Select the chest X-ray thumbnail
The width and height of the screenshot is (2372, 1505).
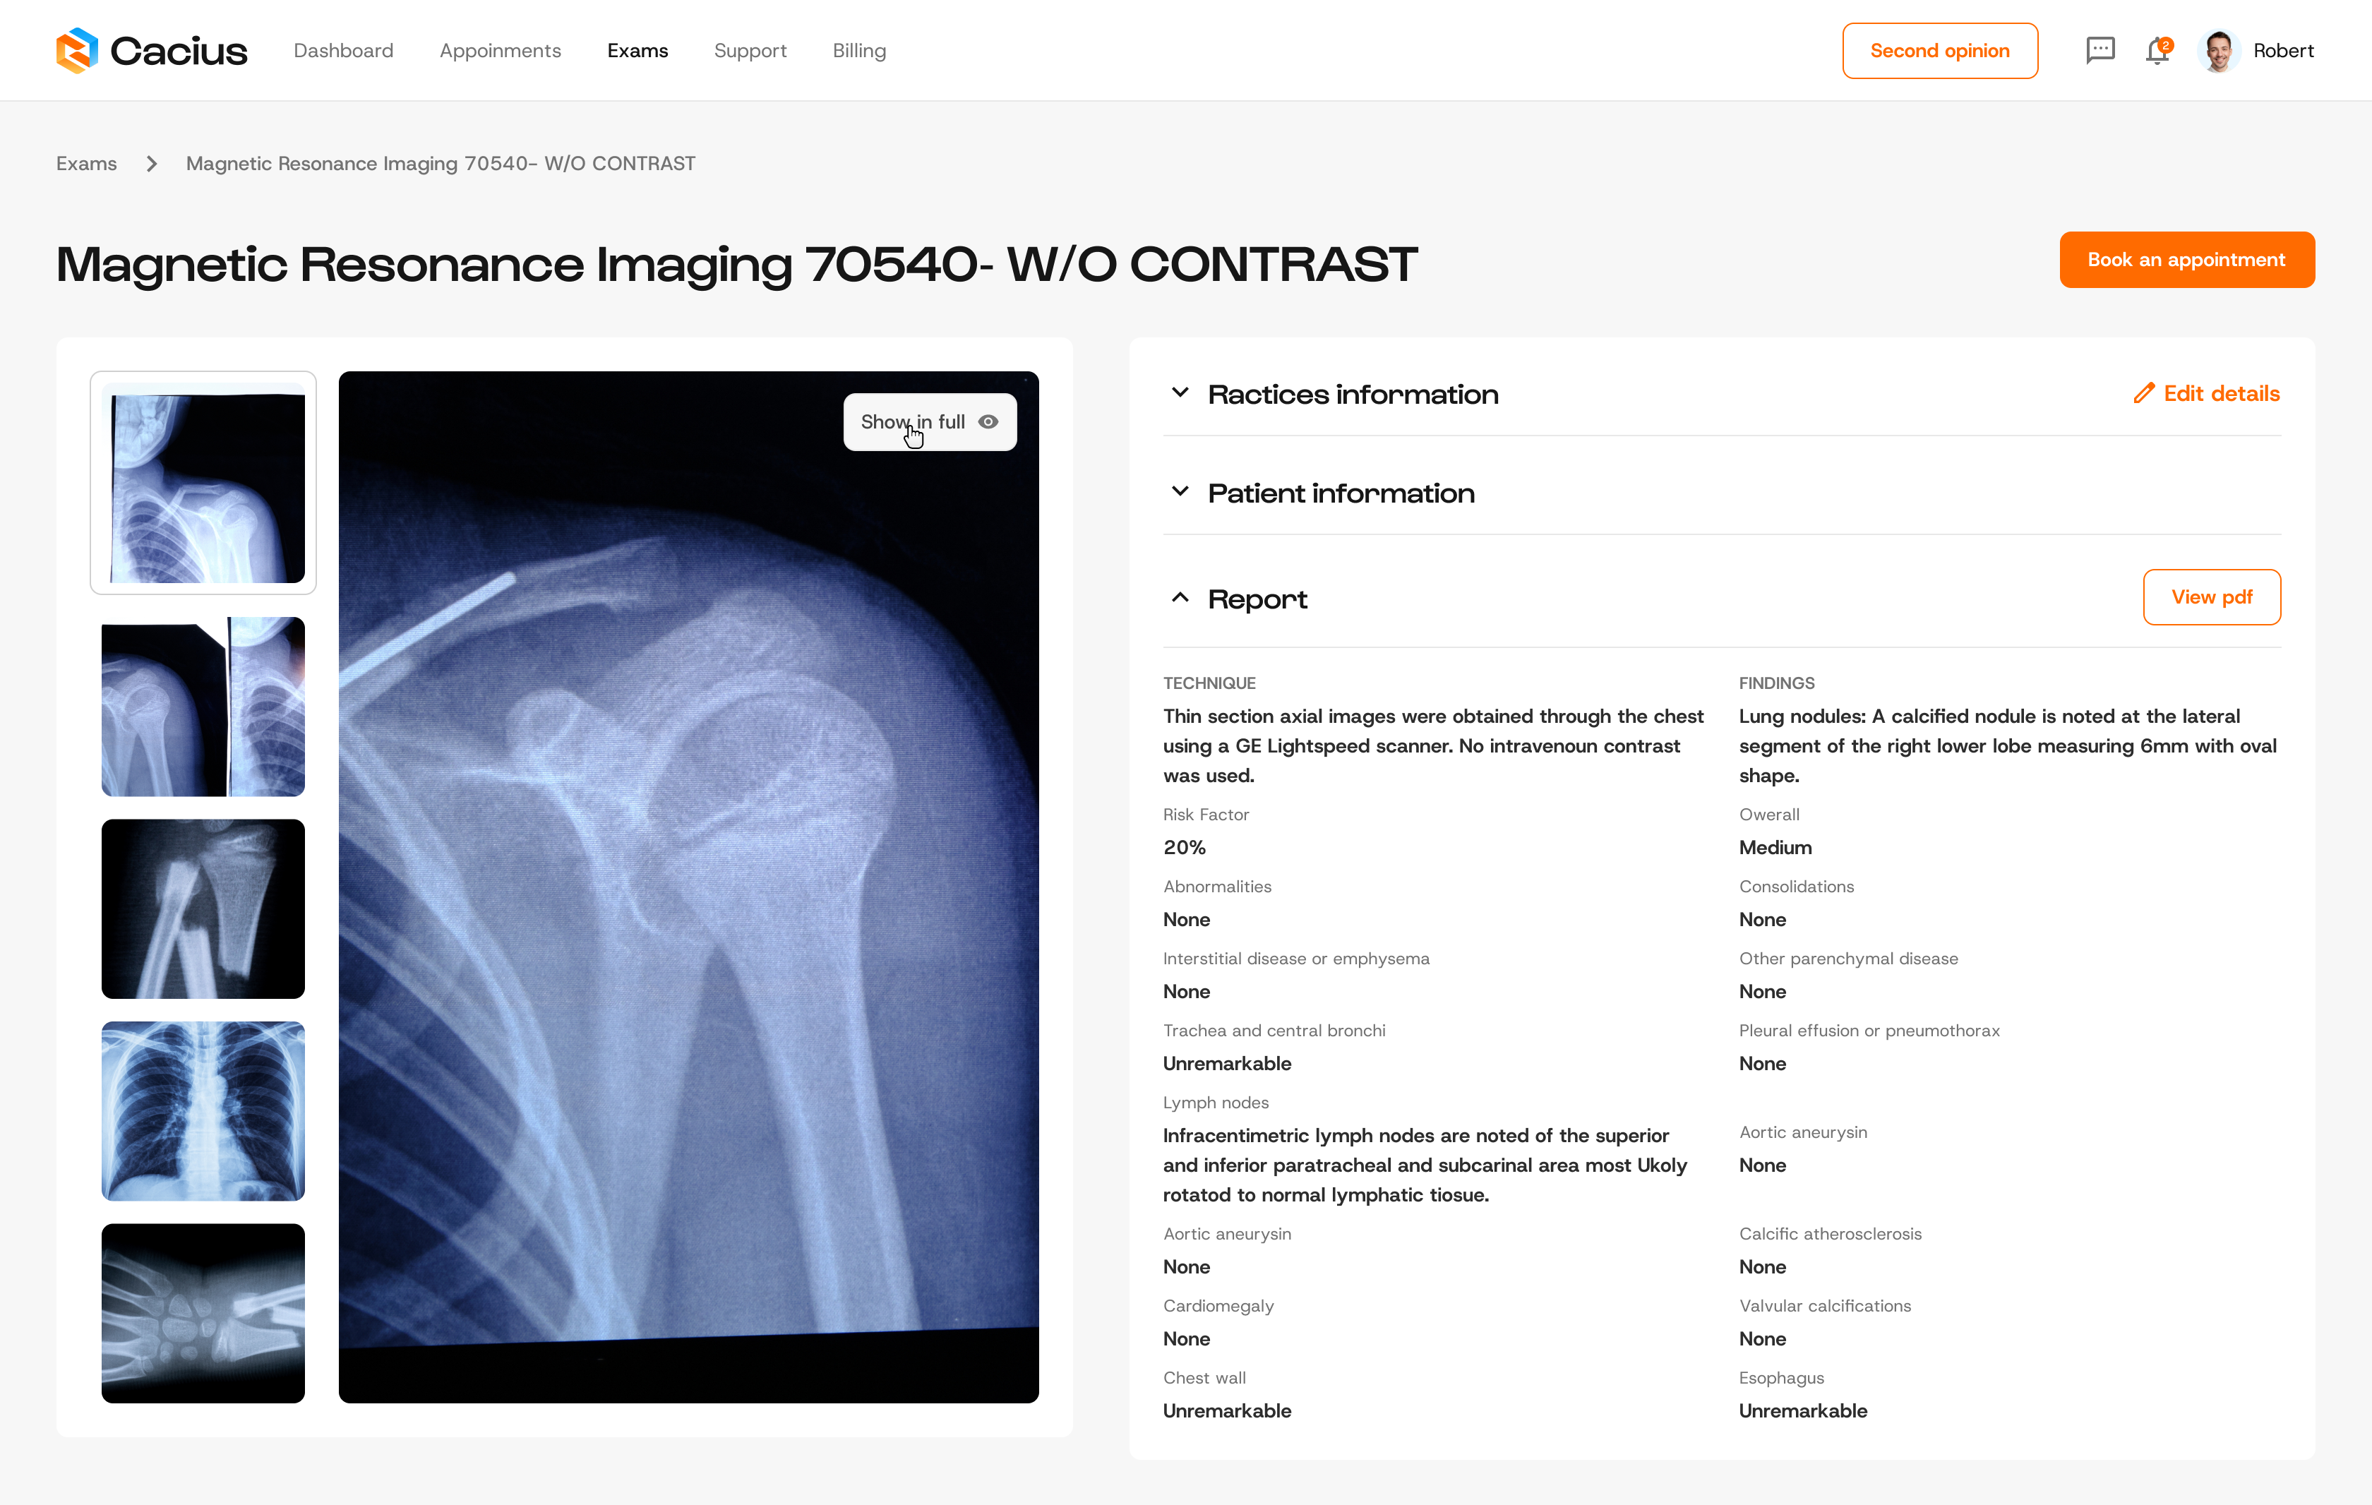[x=203, y=1110]
